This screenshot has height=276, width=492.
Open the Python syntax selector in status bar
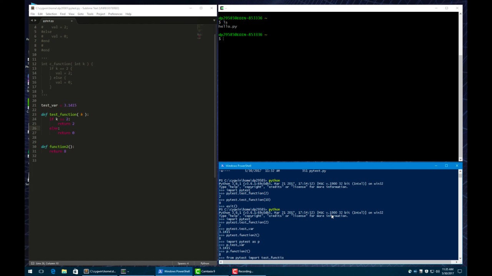(x=204, y=263)
